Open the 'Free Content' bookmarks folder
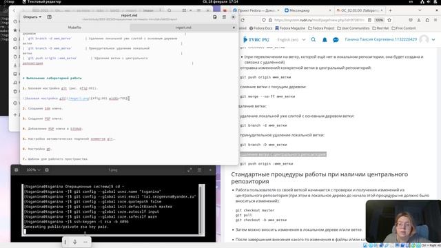This screenshot has width=441, height=248. point(404,28)
